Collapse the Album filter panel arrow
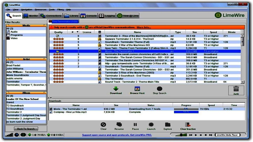Image resolution: width=253 pixels, height=142 pixels. 44,93
